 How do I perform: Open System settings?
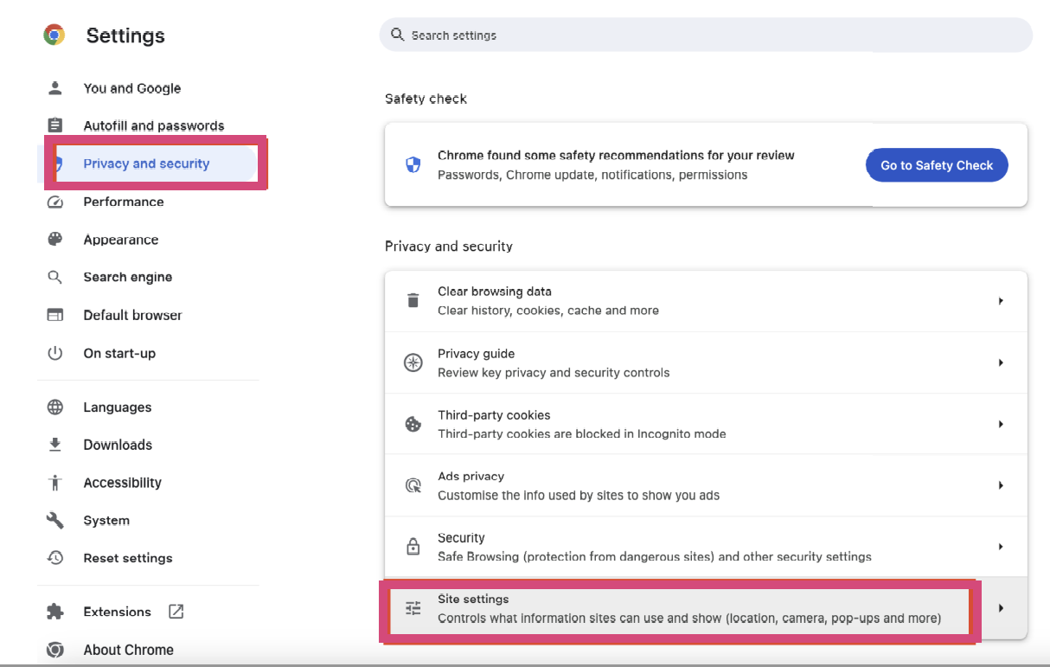[106, 521]
